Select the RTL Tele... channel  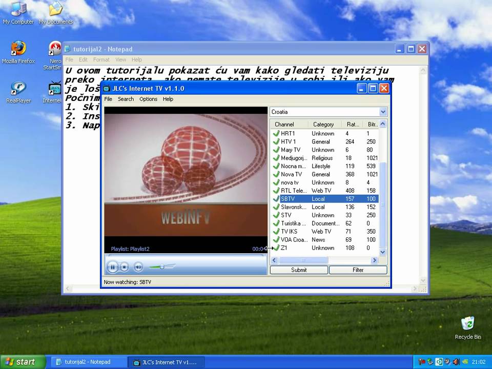(325, 191)
